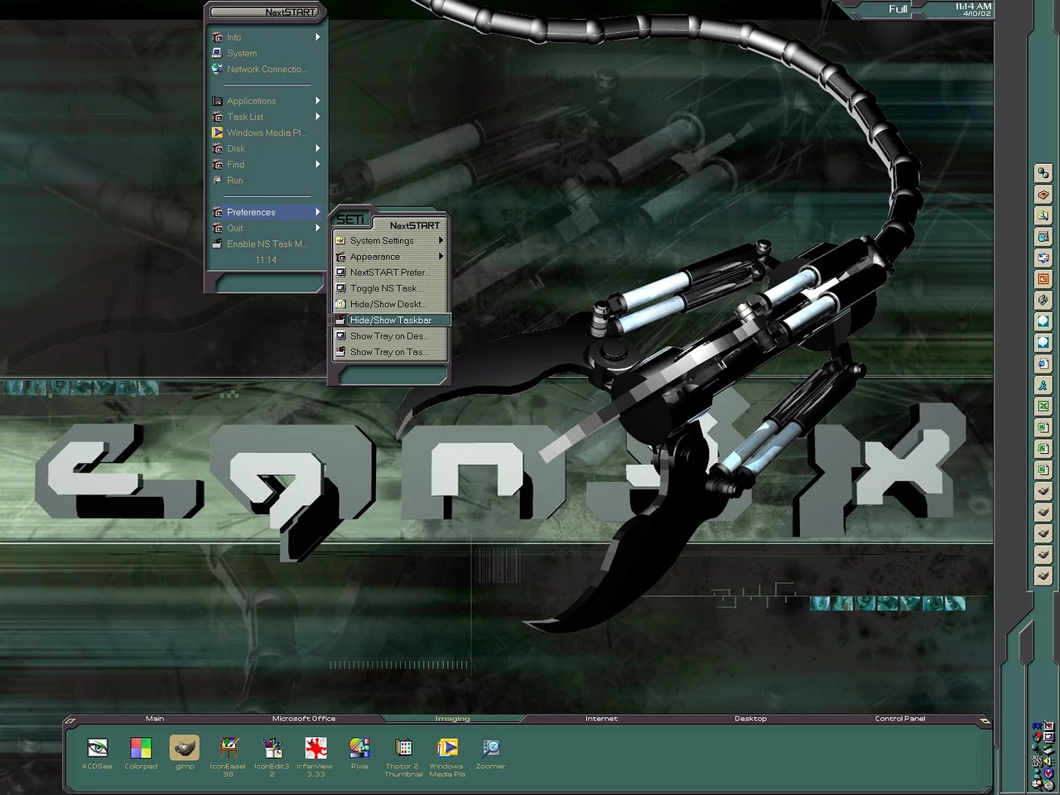Open Network Connections from NextSTART menu
Image resolution: width=1060 pixels, height=795 pixels.
point(265,70)
